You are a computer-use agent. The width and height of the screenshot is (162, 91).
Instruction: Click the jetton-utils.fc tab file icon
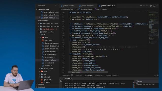click(62, 6)
